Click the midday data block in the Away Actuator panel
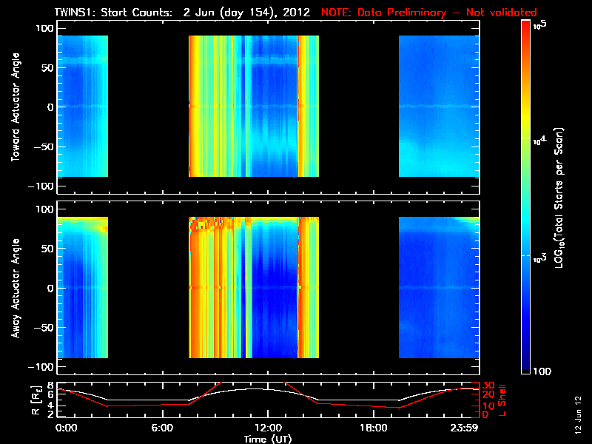Screen dimensions: 592x444 coord(254,287)
